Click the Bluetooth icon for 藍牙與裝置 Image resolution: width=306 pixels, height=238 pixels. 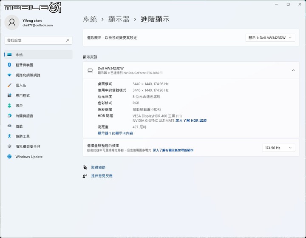[x=9, y=65]
